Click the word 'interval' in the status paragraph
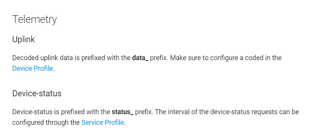Image resolution: width=311 pixels, height=137 pixels. click(x=180, y=112)
